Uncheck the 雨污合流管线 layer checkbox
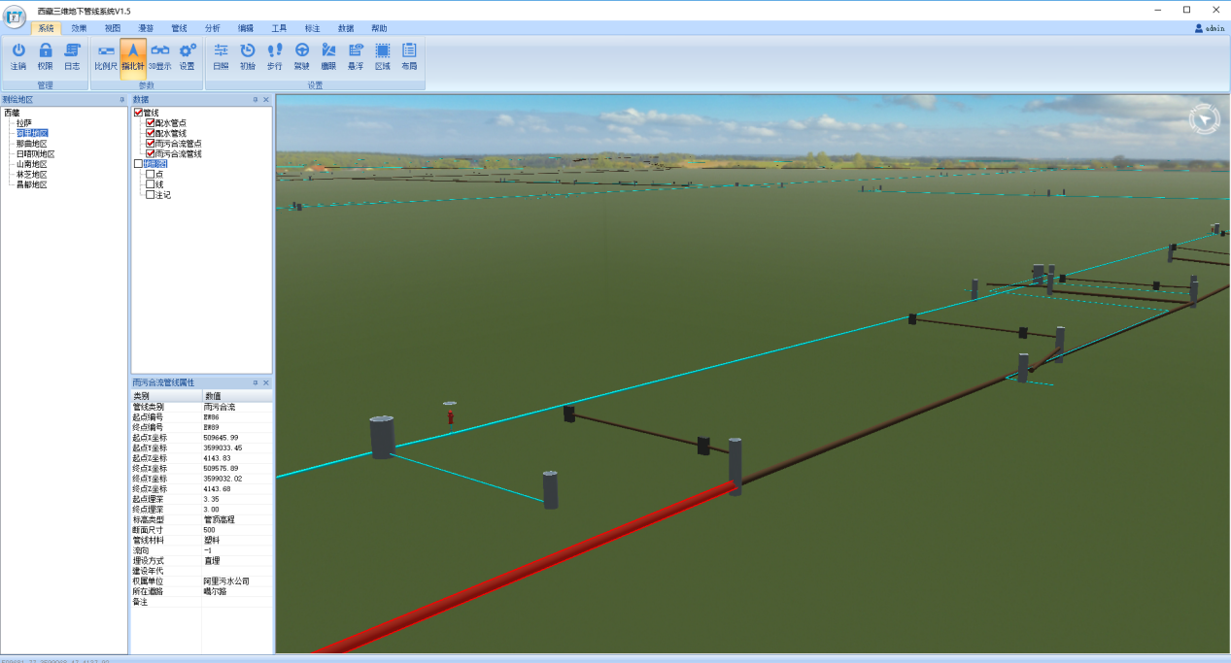The image size is (1231, 663). click(151, 153)
